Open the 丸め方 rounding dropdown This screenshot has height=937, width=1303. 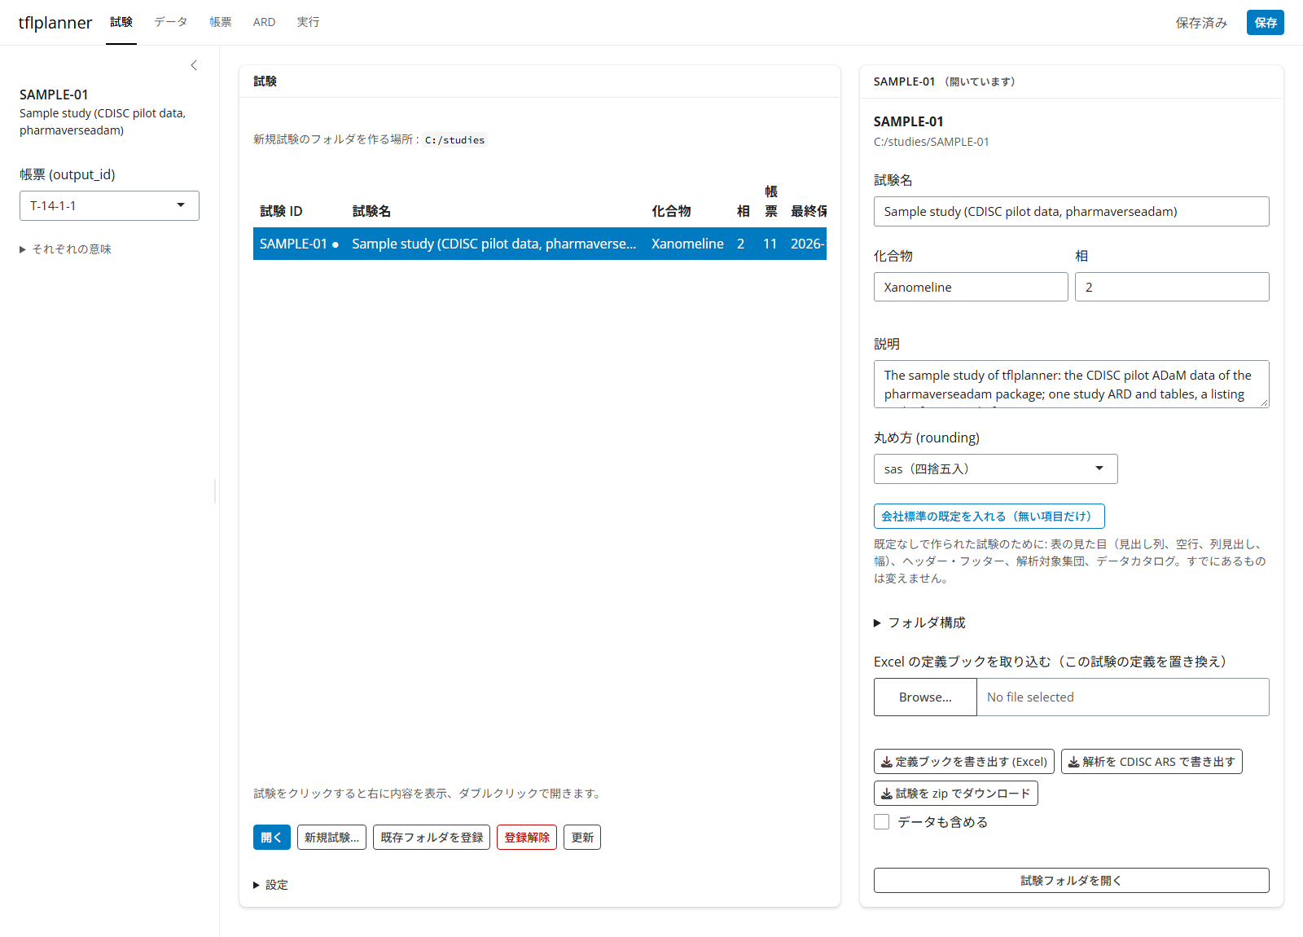click(x=996, y=469)
